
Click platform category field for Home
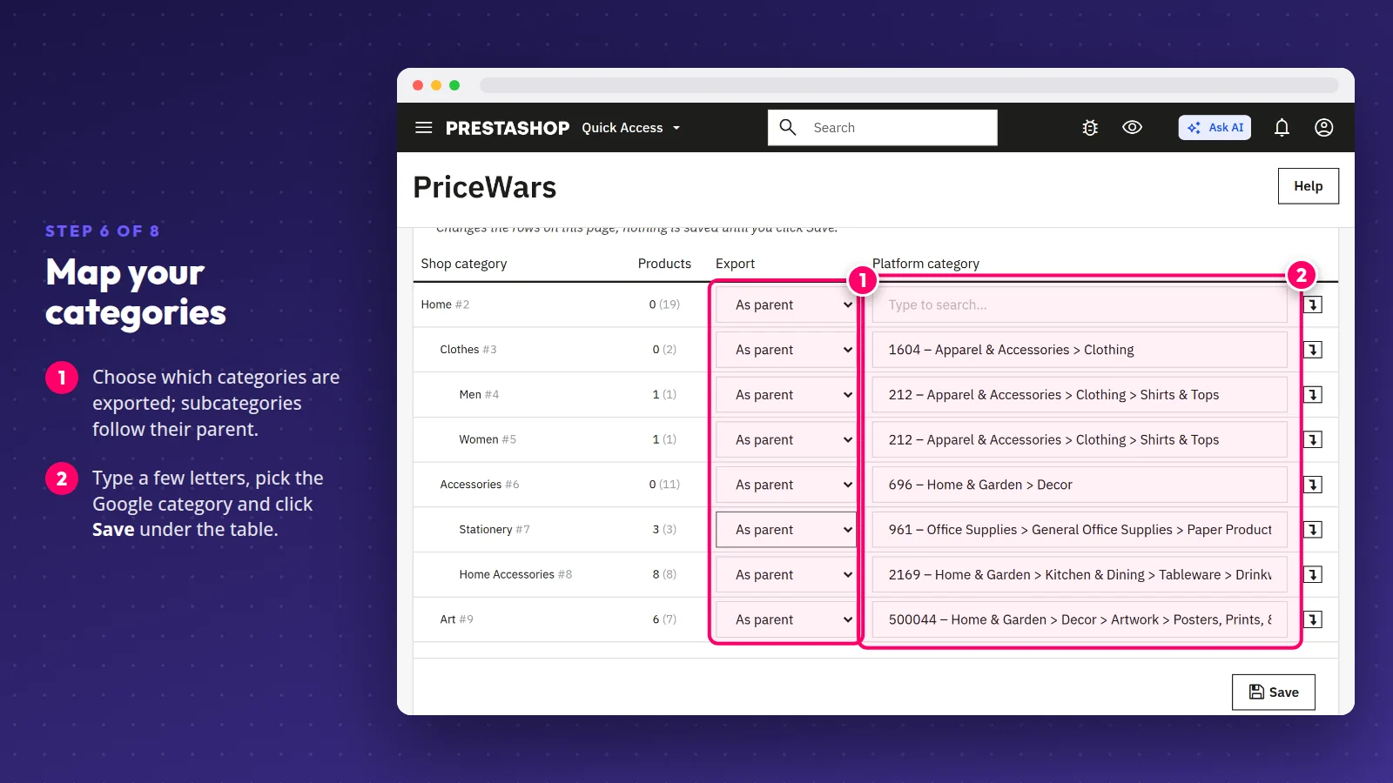point(1080,304)
